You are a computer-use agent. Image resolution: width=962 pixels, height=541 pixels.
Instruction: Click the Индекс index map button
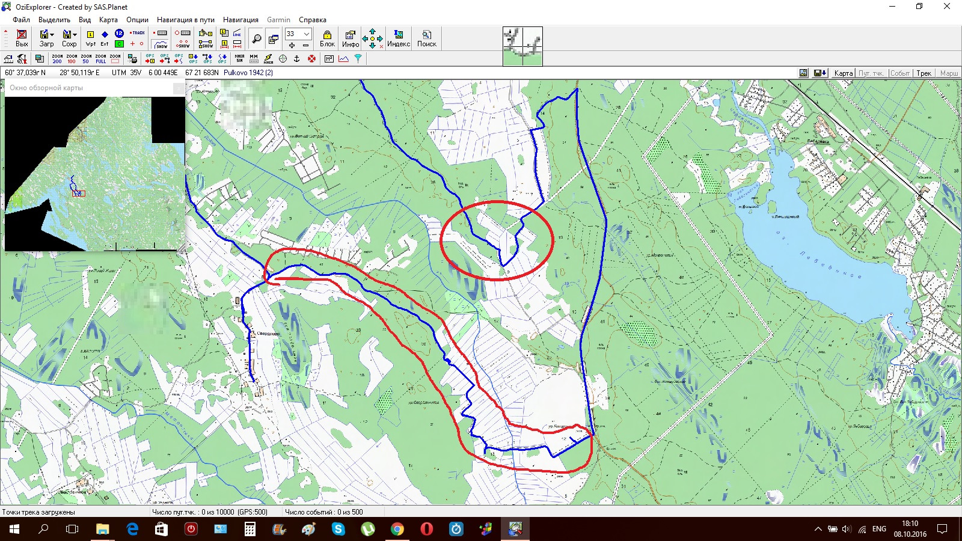[399, 38]
